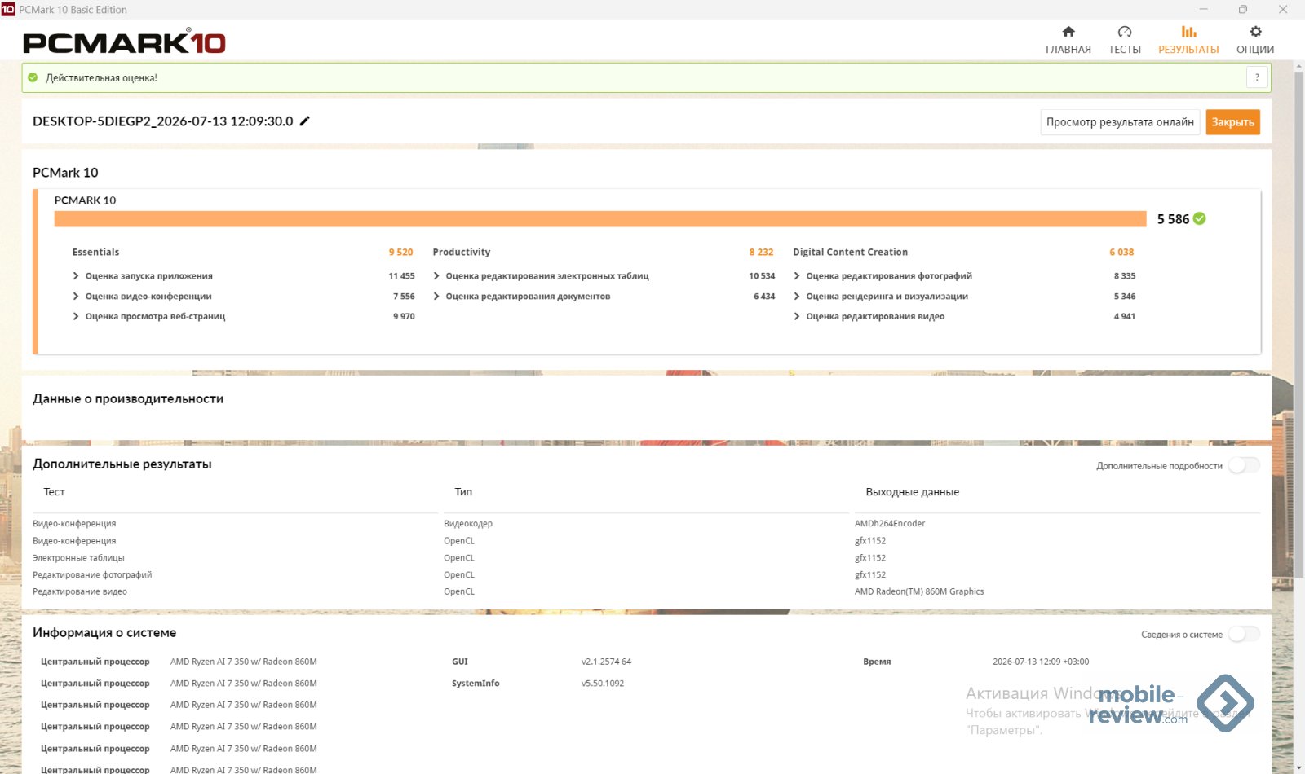Viewport: 1305px width, 774px height.
Task: Open the Тесты tab
Action: 1124,40
